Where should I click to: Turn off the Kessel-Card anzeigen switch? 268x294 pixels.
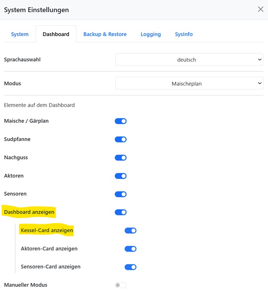[130, 231]
